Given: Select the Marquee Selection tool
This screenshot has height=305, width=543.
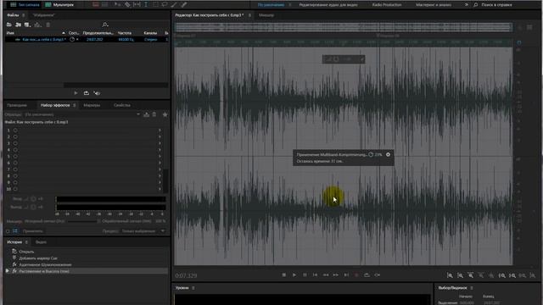Looking at the screenshot, I should [155, 4].
